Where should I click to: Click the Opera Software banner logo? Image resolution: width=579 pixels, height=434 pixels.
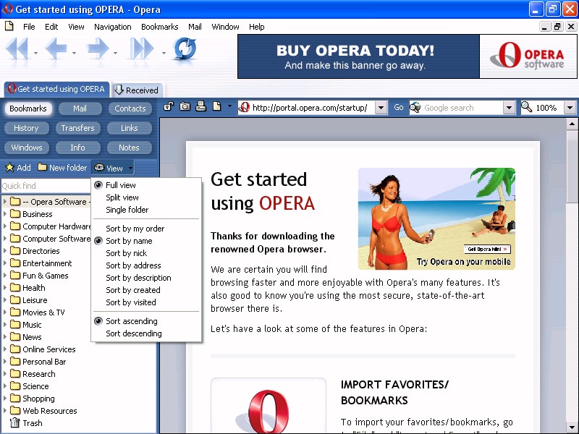pyautogui.click(x=528, y=56)
